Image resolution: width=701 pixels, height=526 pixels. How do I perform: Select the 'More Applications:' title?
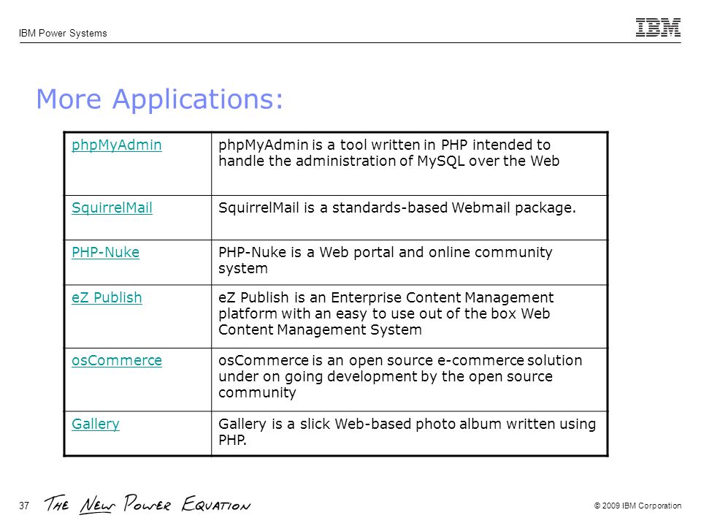click(160, 99)
